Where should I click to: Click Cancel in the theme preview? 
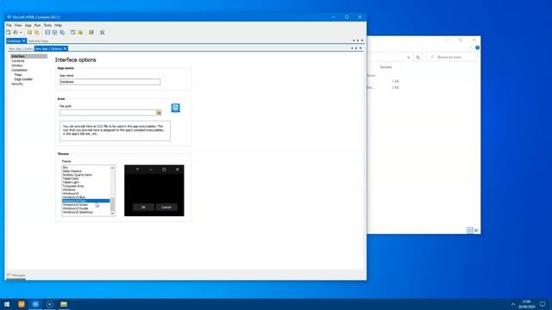click(166, 208)
